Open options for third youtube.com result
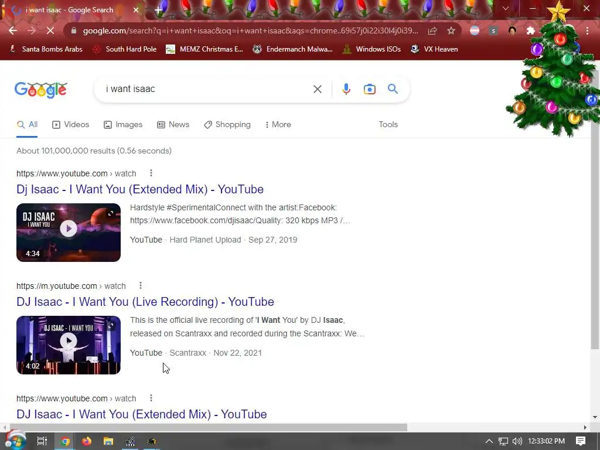Viewport: 600px width, 450px height. coord(151,398)
